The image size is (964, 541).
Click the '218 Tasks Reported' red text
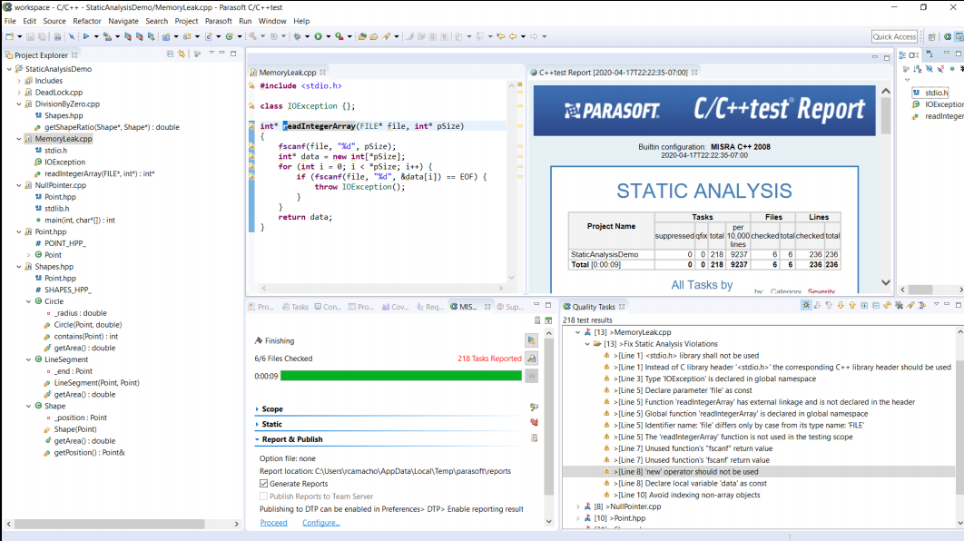[x=489, y=359]
